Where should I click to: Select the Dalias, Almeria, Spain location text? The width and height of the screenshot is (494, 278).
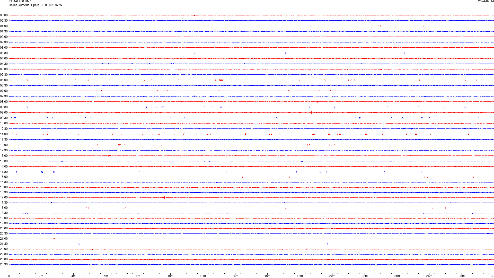[24, 5]
